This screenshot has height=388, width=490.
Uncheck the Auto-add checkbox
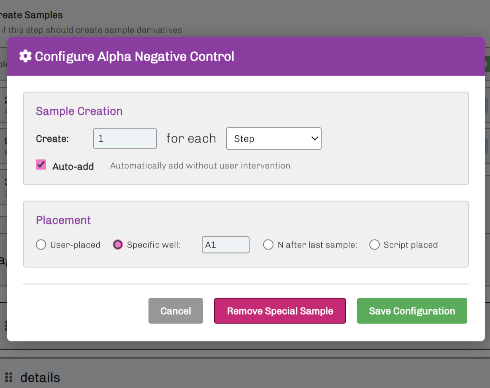(41, 165)
